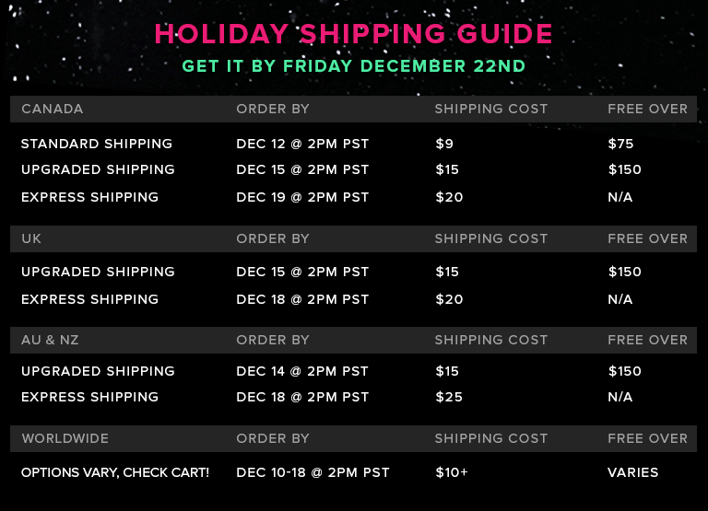Screen dimensions: 708x511
Task: Select Canada Express Shipping label
Action: 89,197
